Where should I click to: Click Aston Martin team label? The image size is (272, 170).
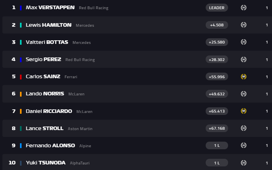[80, 128]
